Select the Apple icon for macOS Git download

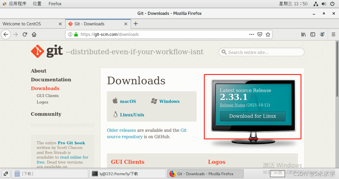point(115,101)
